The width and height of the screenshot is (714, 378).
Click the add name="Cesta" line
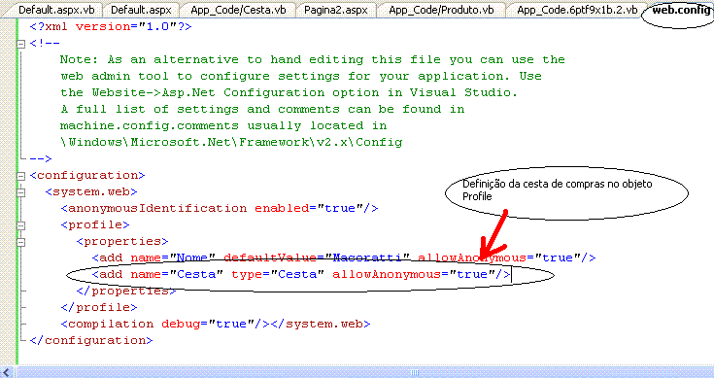pyautogui.click(x=301, y=274)
